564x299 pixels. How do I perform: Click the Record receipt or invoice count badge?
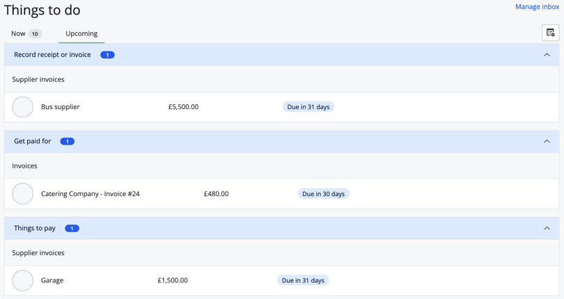(x=107, y=55)
